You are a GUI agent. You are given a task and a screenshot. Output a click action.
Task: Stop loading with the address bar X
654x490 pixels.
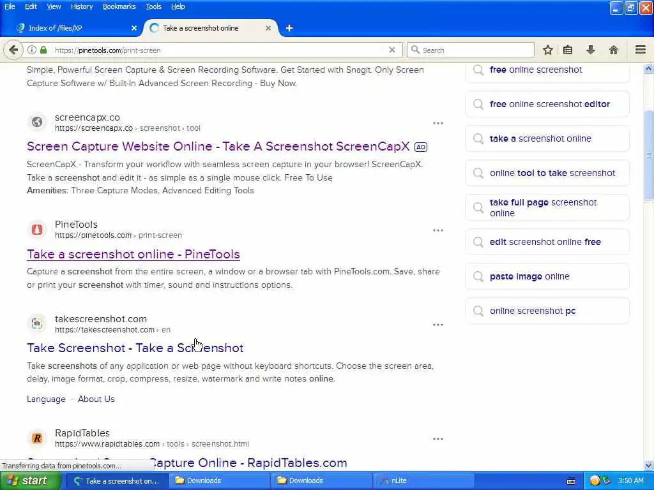[x=392, y=50]
